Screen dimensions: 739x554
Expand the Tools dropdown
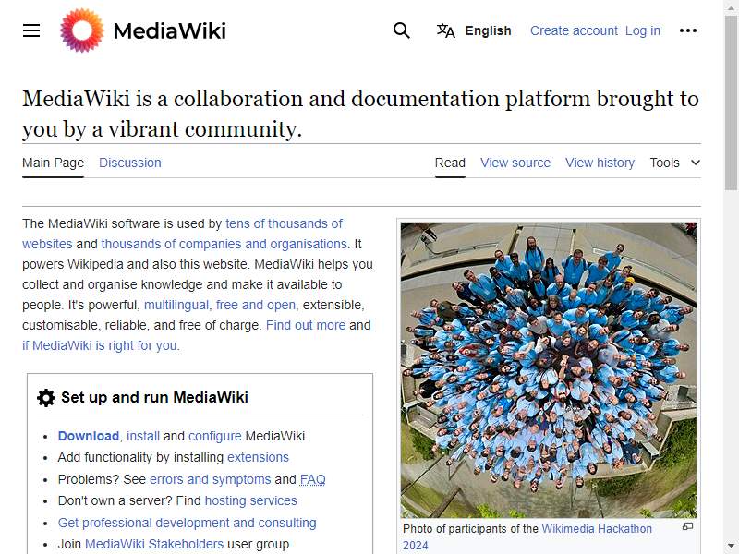675,163
